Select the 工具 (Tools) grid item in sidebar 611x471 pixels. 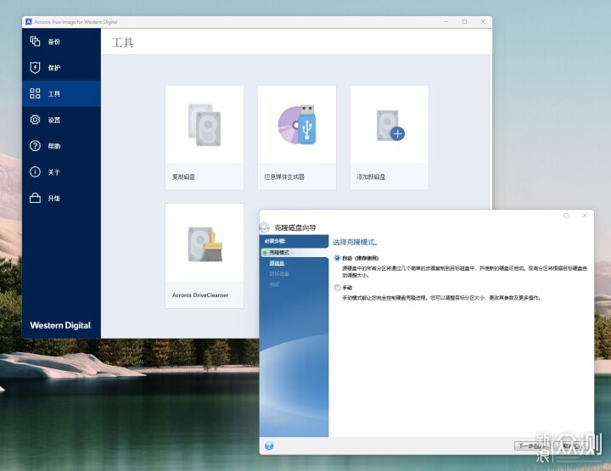tap(61, 93)
